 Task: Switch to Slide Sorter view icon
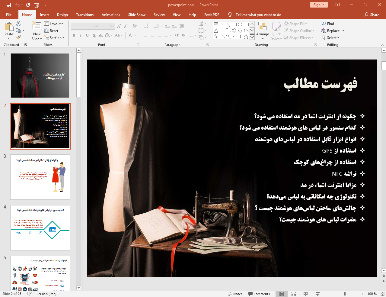point(294,294)
